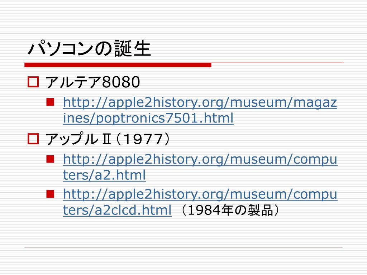The image size is (367, 275).
Task: Click the thick red bar under the title
Action: click(x=118, y=65)
